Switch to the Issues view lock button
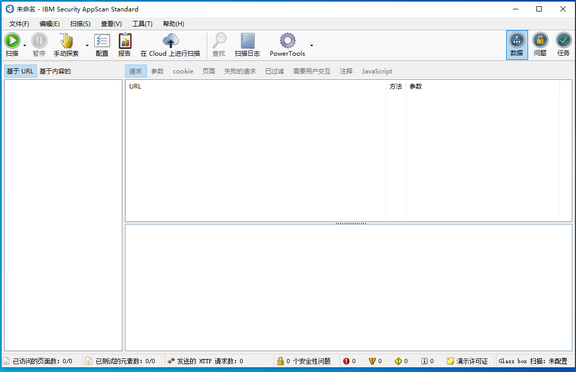Viewport: 576px width, 372px height. click(540, 45)
